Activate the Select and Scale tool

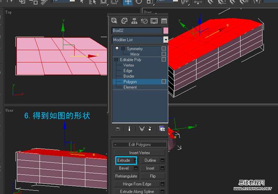149,2
